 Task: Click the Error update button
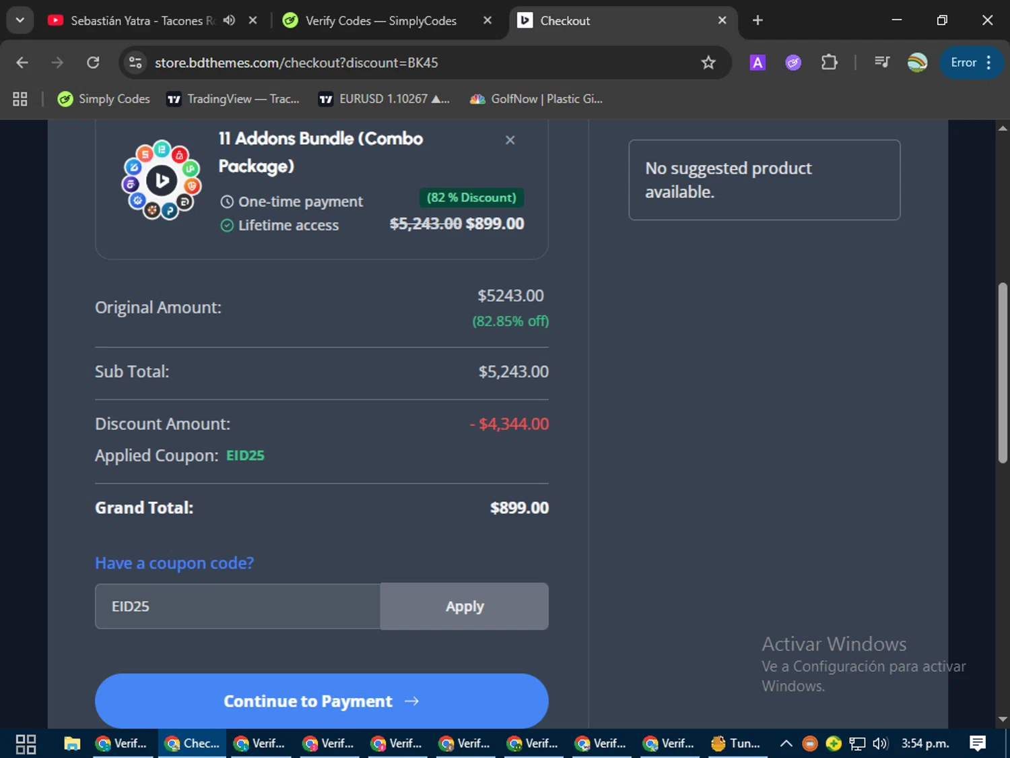[964, 63]
